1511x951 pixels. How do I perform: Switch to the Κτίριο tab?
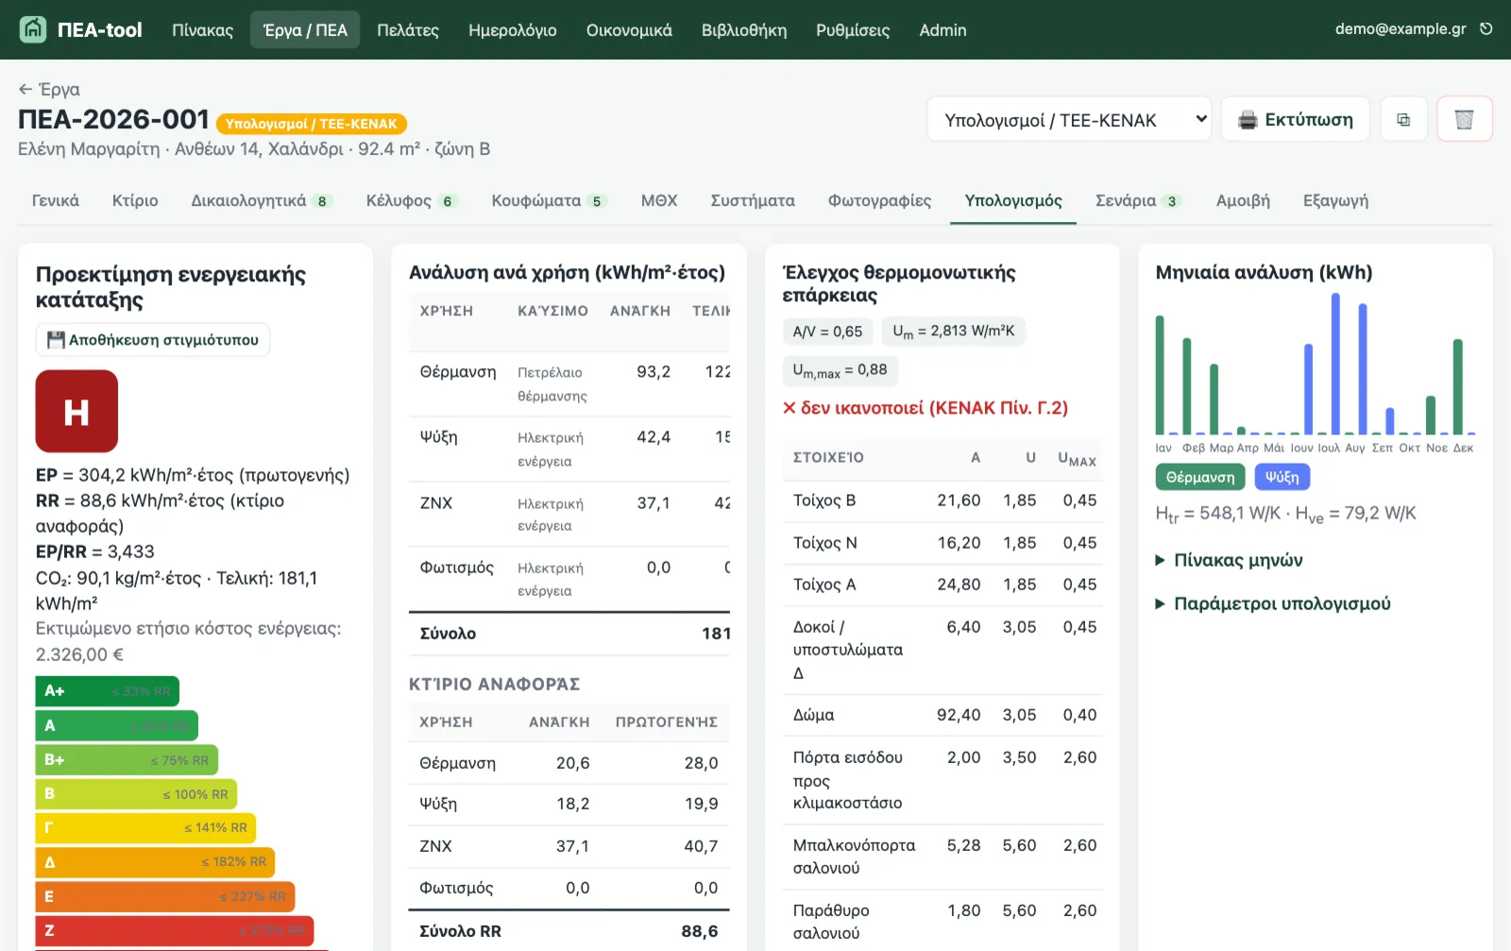click(x=135, y=200)
